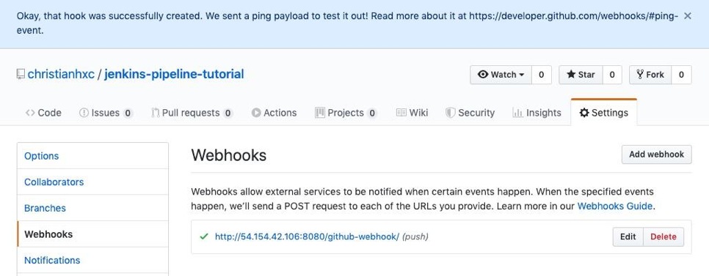Open the Actions tab
Viewport: 709px width, 276px height.
[274, 113]
